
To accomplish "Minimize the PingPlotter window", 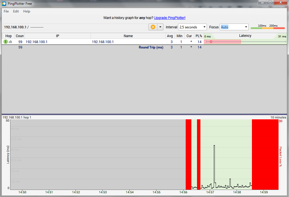I will pyautogui.click(x=262, y=3).
